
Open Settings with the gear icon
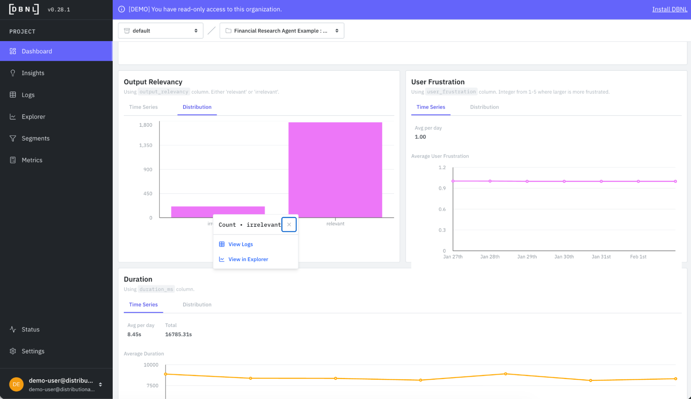tap(13, 351)
